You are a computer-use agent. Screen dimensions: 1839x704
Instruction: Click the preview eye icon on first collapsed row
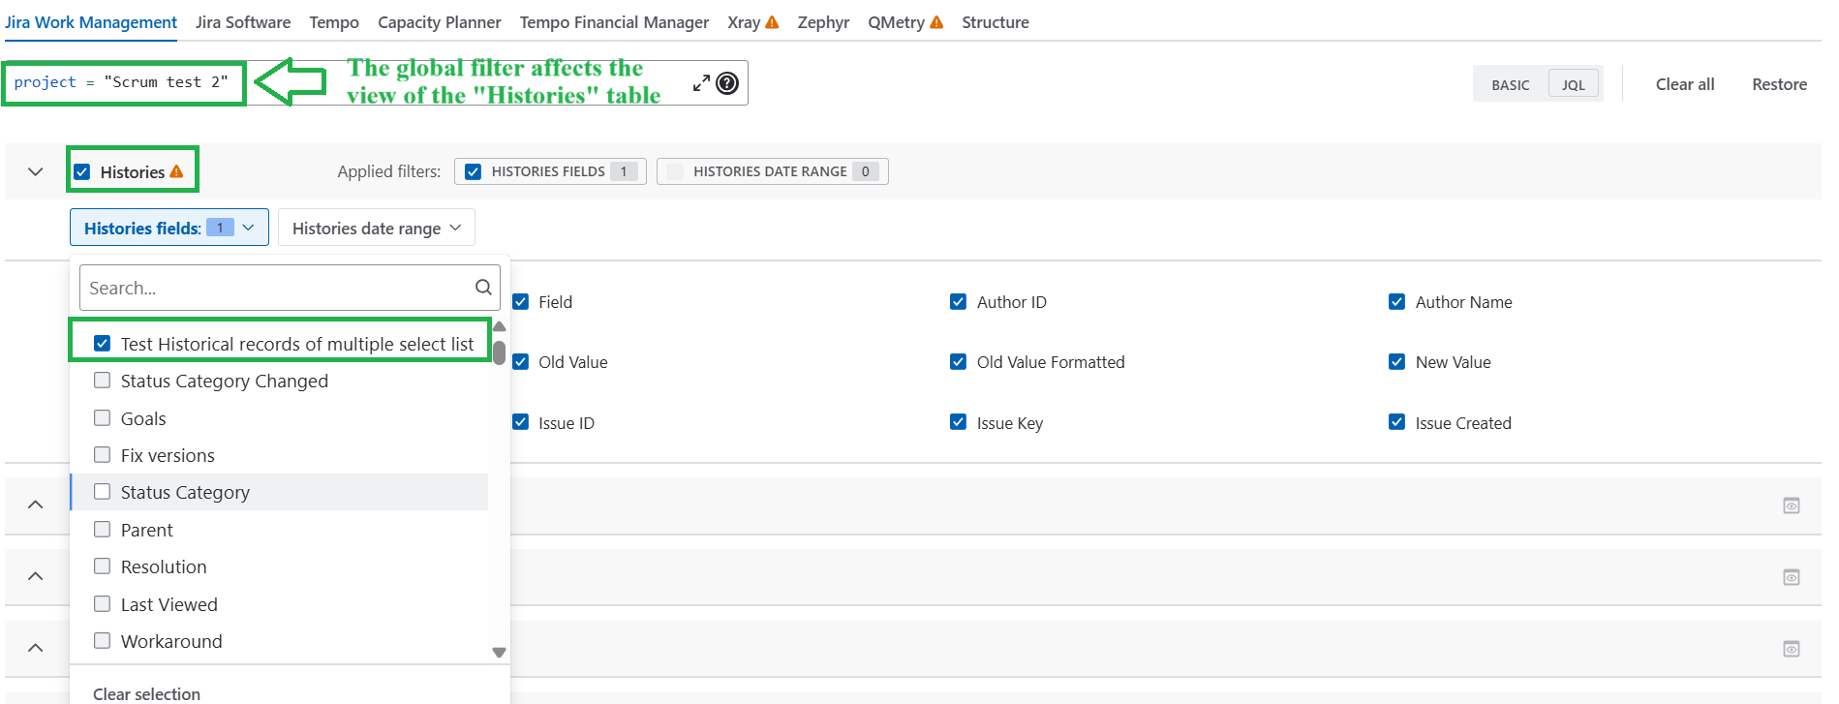pos(1792,505)
